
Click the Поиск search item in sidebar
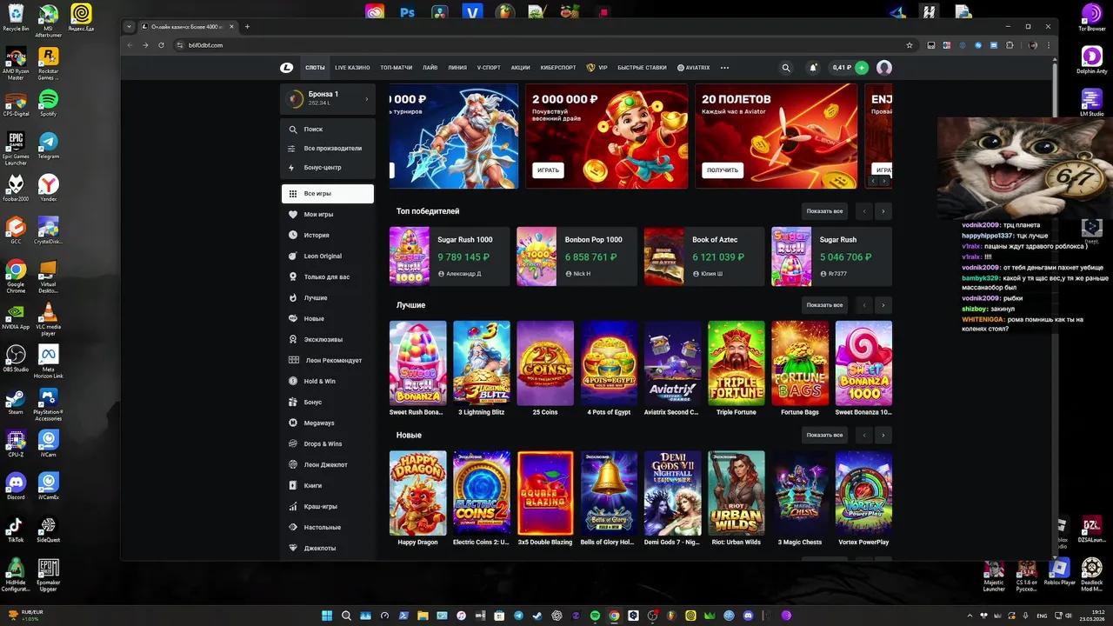click(x=328, y=129)
